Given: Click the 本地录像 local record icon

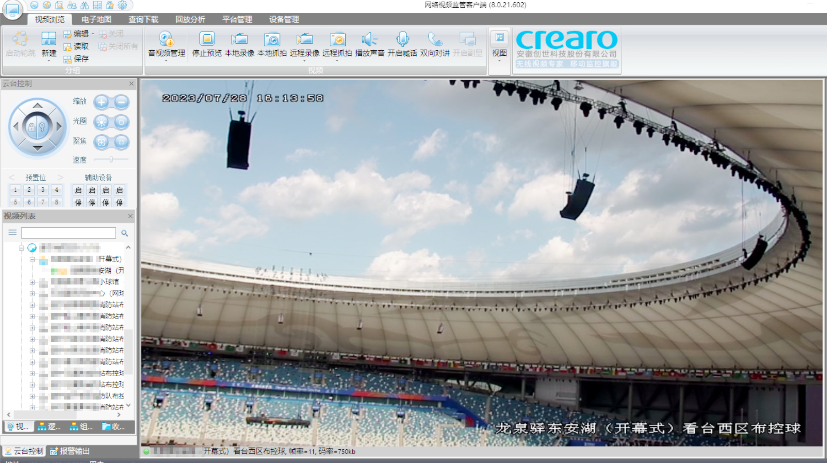Looking at the screenshot, I should pyautogui.click(x=239, y=40).
